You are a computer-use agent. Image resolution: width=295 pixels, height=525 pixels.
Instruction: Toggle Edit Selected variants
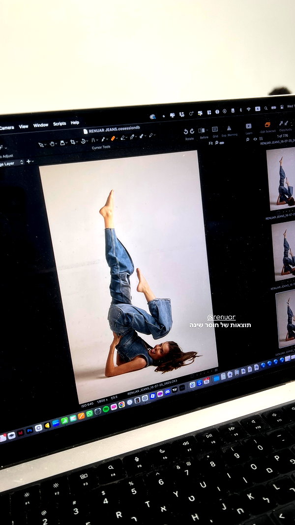(267, 125)
